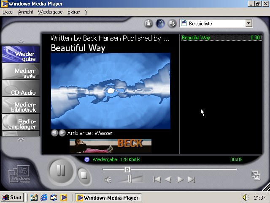The image size is (270, 203).
Task: Open the Ansicht menu
Action: (x=25, y=12)
